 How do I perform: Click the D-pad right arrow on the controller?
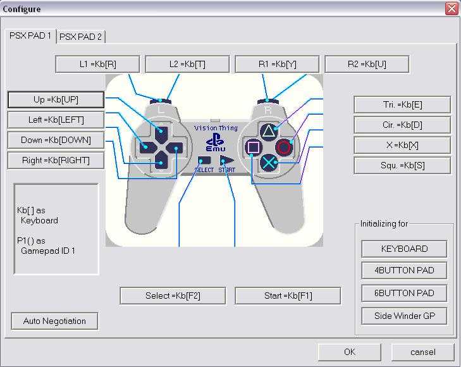pos(175,147)
